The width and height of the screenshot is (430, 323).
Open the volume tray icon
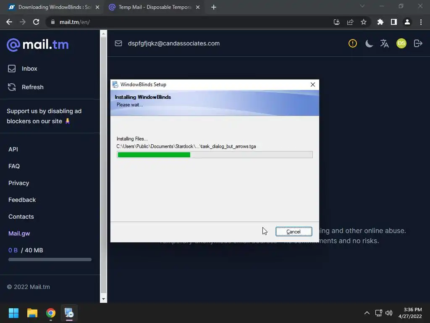pos(389,313)
